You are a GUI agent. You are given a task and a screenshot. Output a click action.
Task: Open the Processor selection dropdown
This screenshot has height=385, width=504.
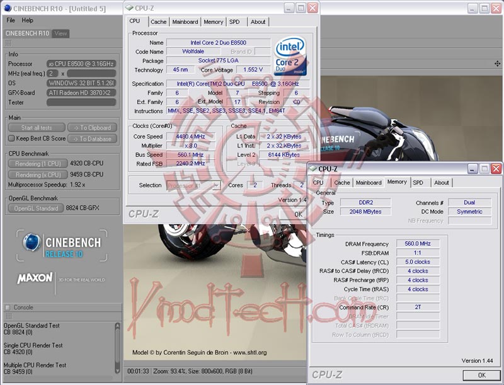(x=193, y=185)
